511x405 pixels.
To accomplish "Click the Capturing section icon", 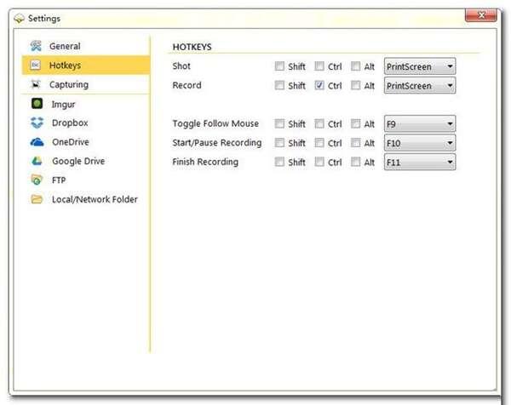I will [36, 85].
